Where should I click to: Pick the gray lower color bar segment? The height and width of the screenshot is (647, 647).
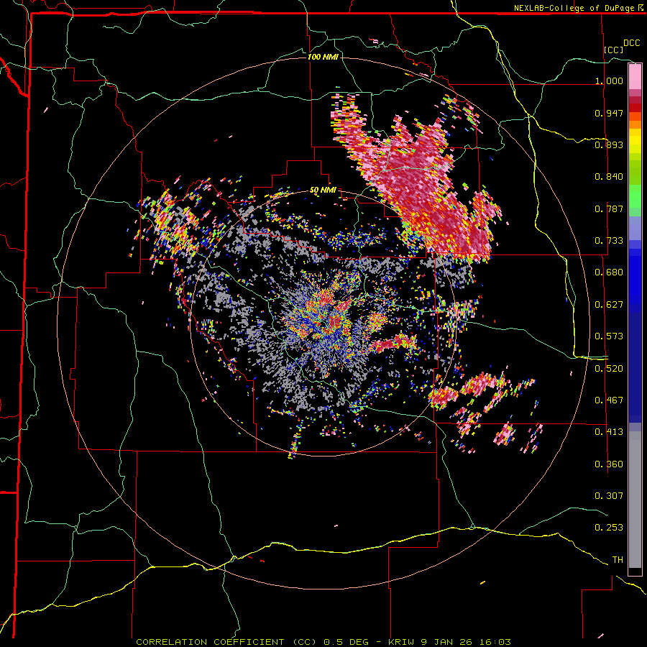tap(635, 500)
